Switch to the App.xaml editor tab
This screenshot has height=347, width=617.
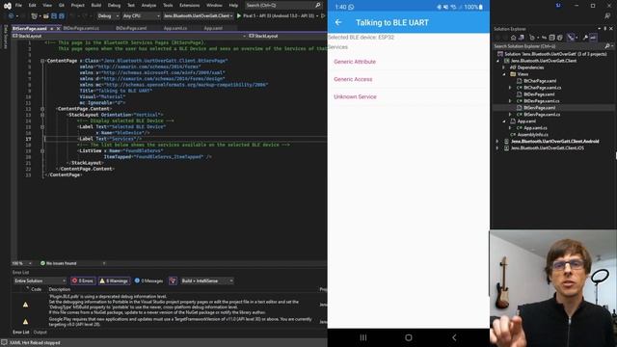tap(213, 28)
